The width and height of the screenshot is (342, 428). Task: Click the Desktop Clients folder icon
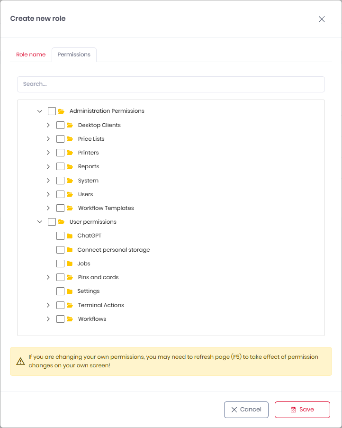click(70, 125)
